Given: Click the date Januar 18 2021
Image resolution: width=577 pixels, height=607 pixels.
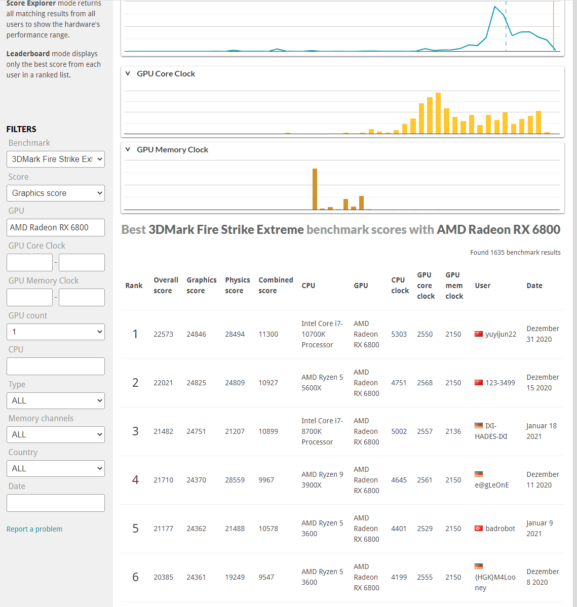Looking at the screenshot, I should pos(542,431).
